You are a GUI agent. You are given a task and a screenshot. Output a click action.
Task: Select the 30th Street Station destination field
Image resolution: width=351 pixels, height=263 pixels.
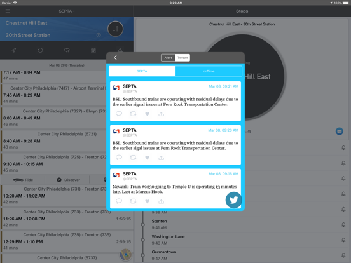28,36
